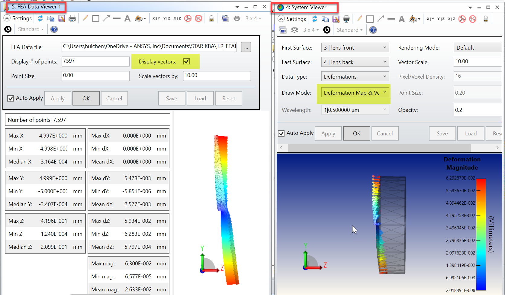Select the System Viewer tab

pos(306,7)
